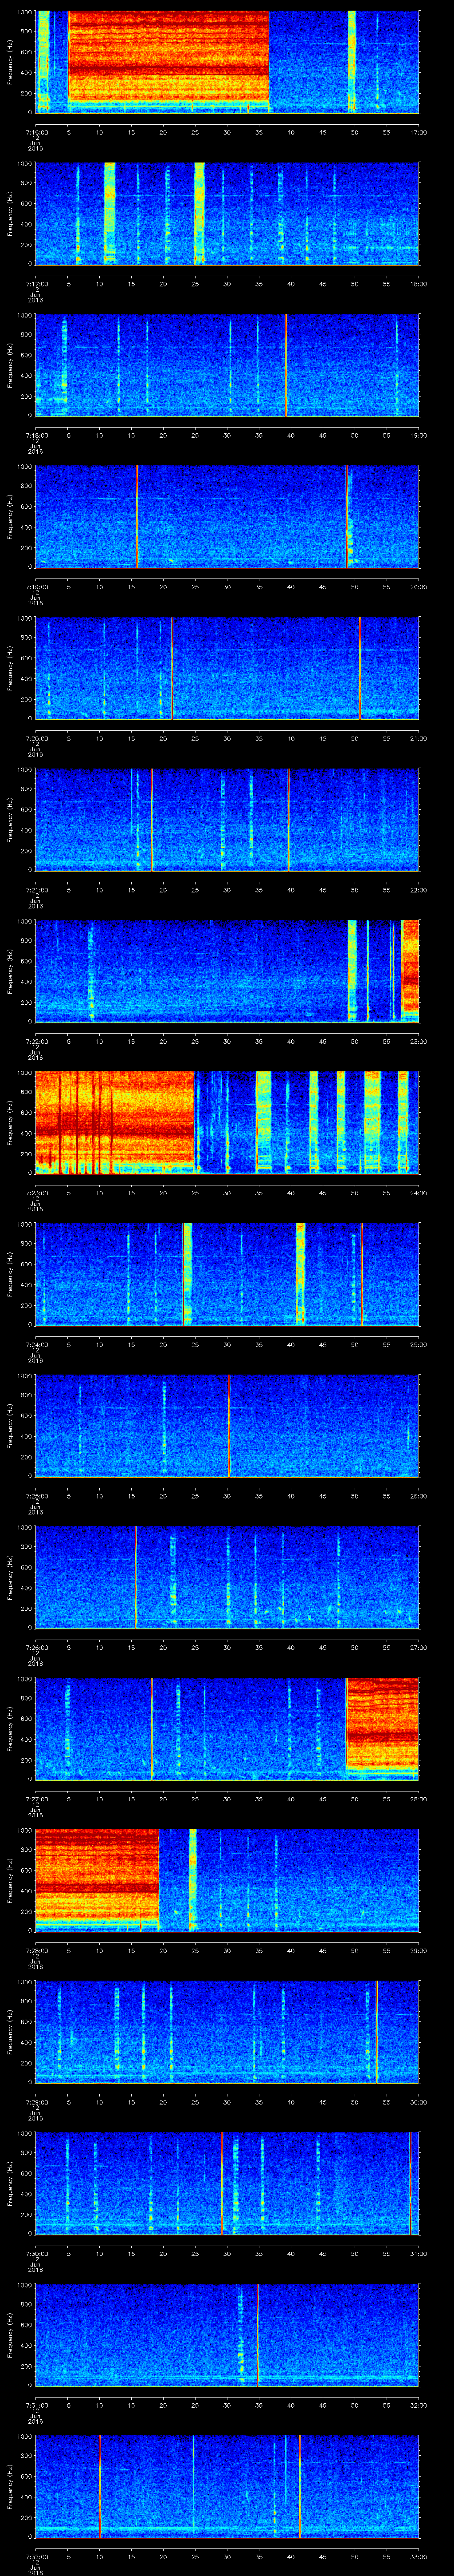Select the vertical line near 35 s in the 7:31:00 panel
The width and height of the screenshot is (454, 2576).
pyautogui.click(x=258, y=2335)
